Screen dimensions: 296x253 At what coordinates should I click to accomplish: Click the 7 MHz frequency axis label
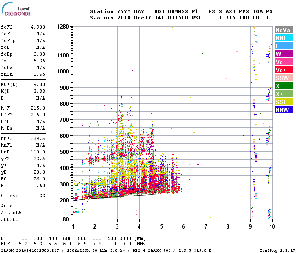[x=206, y=226]
